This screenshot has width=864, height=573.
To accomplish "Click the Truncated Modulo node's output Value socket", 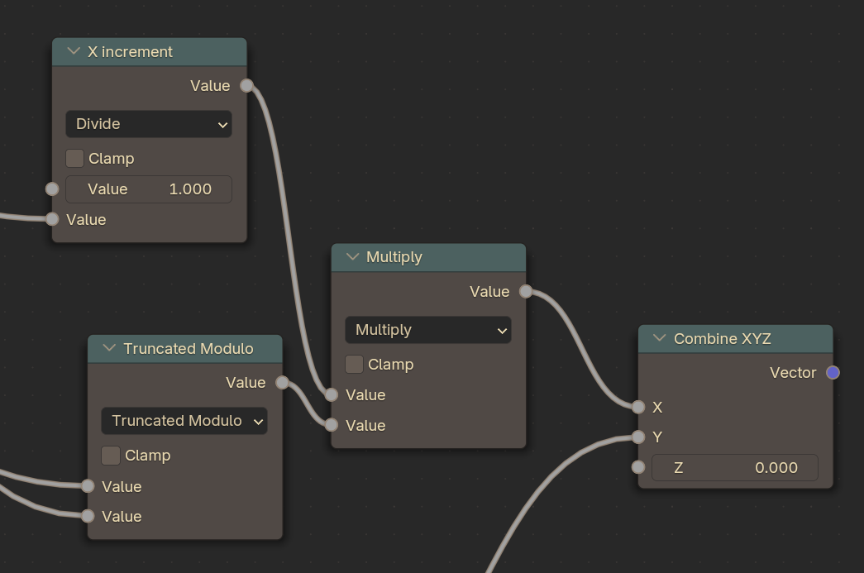I will 282,382.
